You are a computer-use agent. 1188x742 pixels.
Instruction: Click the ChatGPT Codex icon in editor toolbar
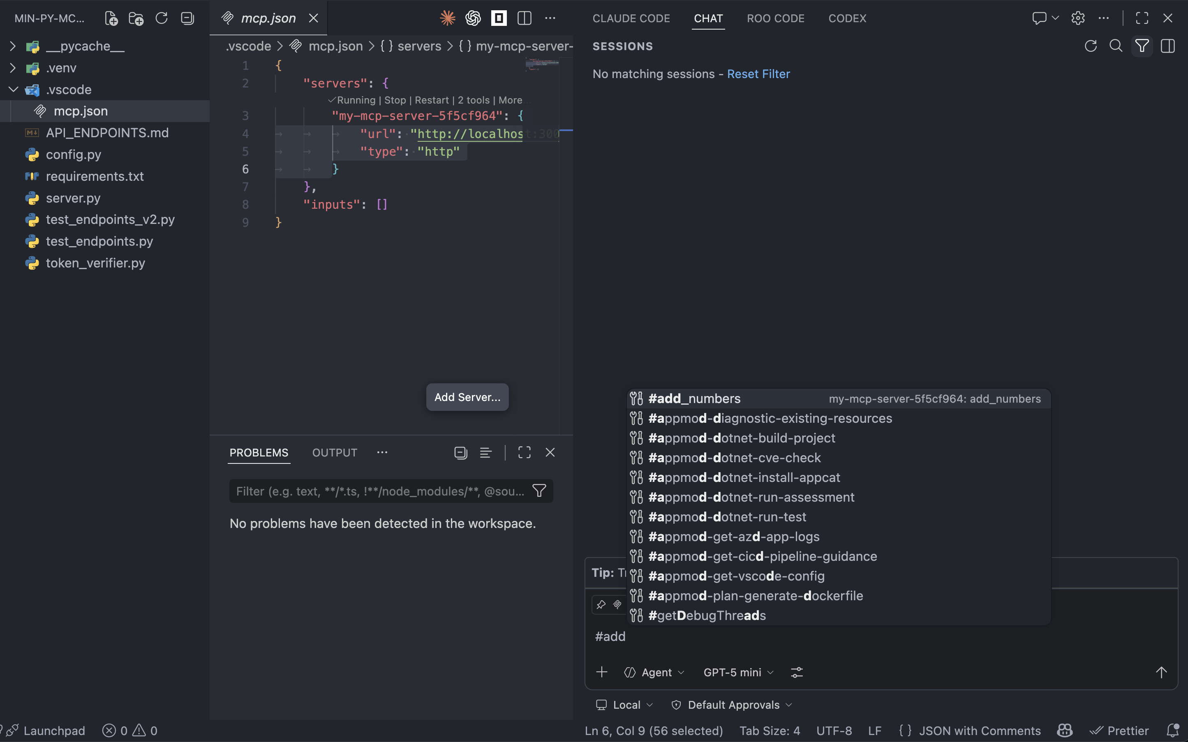click(473, 18)
